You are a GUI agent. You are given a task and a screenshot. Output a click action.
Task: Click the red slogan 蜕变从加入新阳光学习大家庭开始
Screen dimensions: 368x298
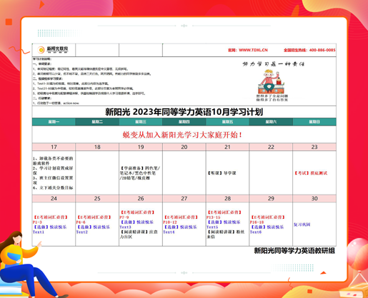(182, 135)
